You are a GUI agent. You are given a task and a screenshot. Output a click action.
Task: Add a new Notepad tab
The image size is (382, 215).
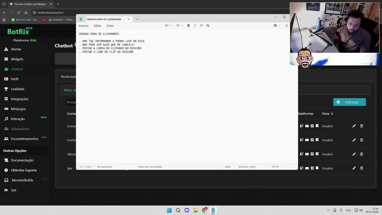tap(137, 19)
